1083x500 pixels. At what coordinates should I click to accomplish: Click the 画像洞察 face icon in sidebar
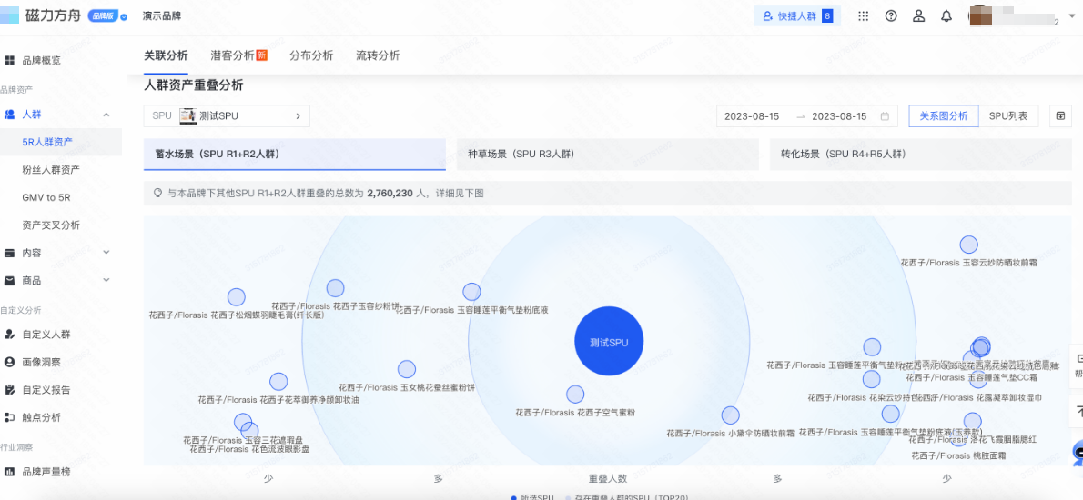[10, 362]
